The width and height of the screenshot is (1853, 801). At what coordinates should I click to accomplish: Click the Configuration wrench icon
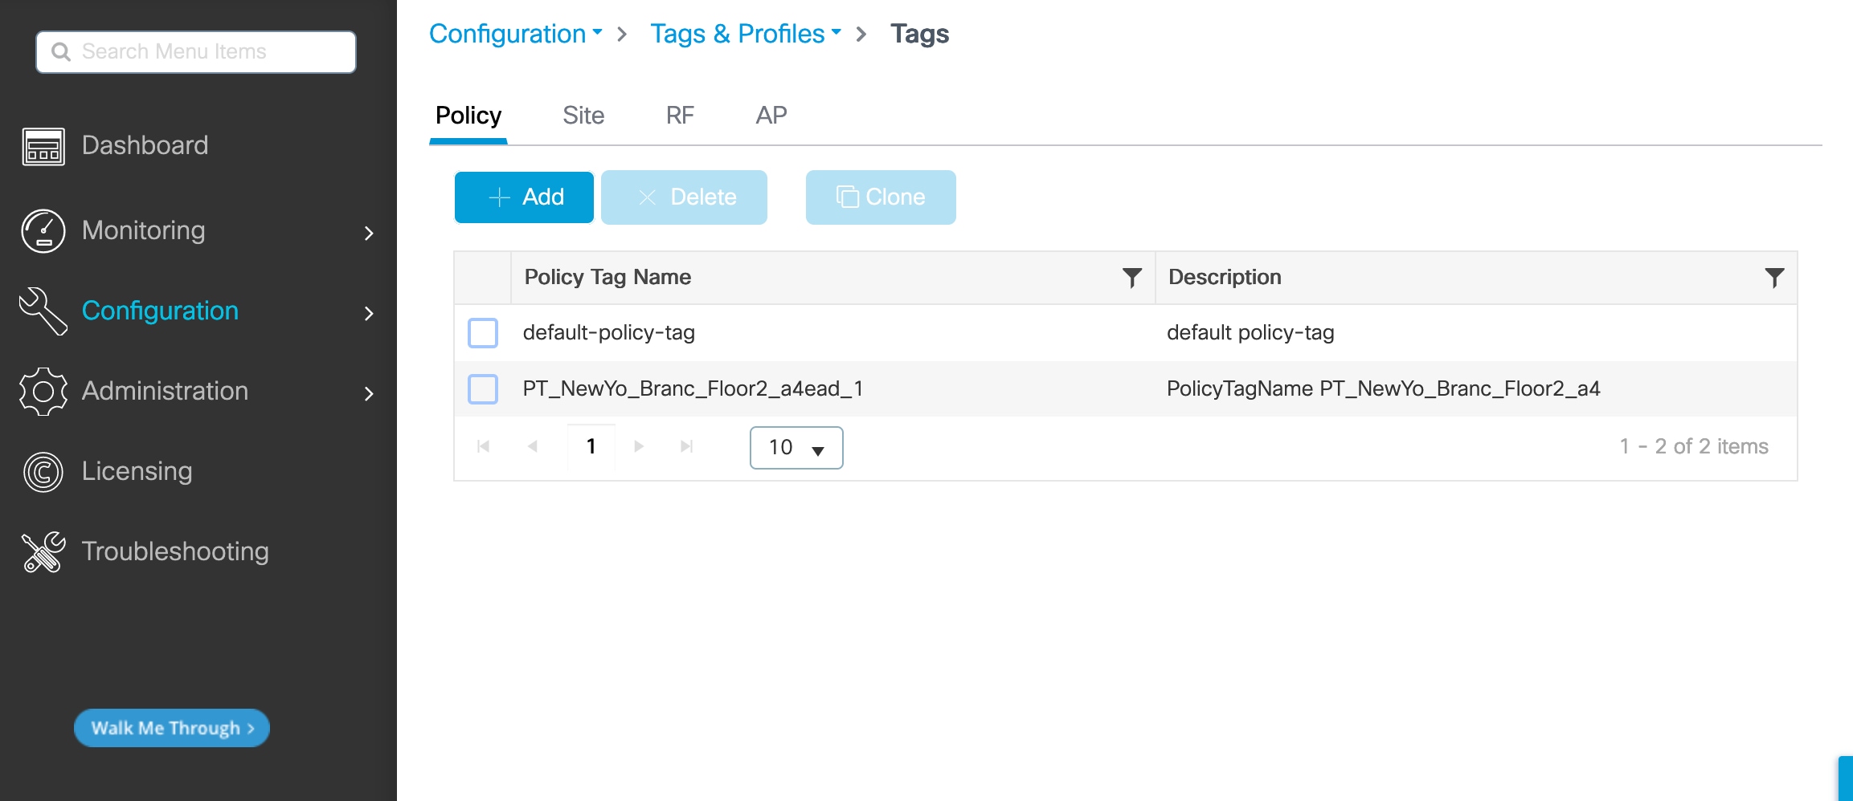click(x=43, y=311)
